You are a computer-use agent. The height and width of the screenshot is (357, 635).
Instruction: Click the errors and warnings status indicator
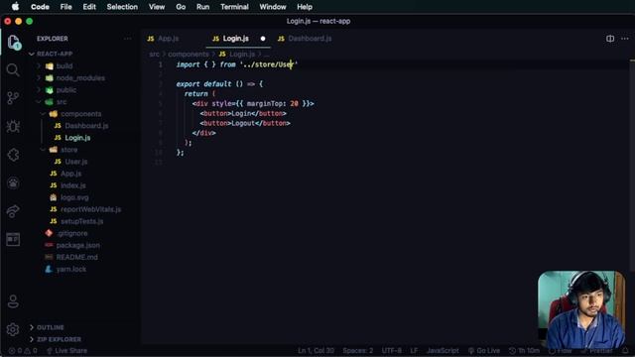[22, 350]
